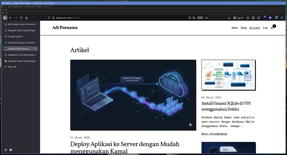Click the Sign in button
Viewport: 287px width, 155px height.
coord(238,18)
